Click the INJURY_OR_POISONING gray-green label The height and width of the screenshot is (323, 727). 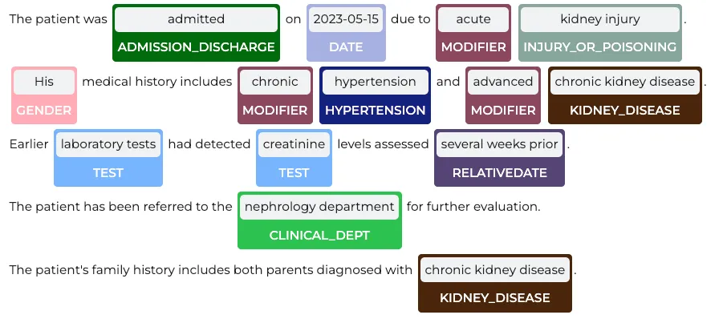(600, 47)
